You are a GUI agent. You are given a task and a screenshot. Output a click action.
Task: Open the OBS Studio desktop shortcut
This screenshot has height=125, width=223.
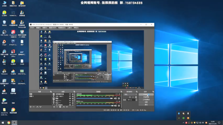[x=4, y=33]
